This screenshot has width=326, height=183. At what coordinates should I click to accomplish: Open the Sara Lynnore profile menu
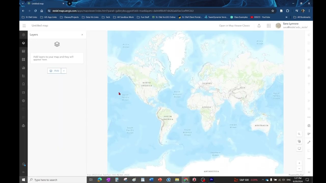(x=292, y=25)
